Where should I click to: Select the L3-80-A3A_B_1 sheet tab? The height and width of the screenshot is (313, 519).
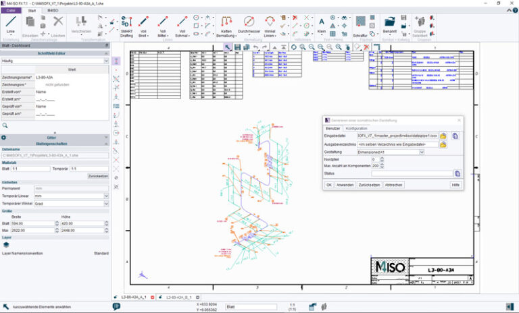pyautogui.click(x=178, y=297)
